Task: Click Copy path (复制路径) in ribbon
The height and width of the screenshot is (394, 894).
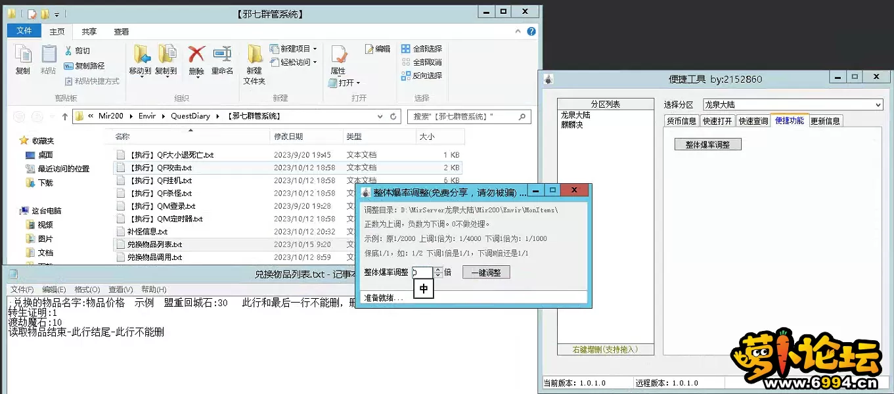Action: (x=84, y=66)
